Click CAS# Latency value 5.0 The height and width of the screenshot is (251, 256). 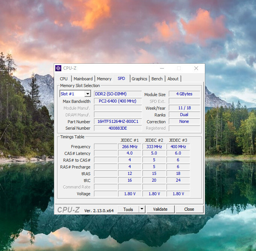(x=154, y=153)
